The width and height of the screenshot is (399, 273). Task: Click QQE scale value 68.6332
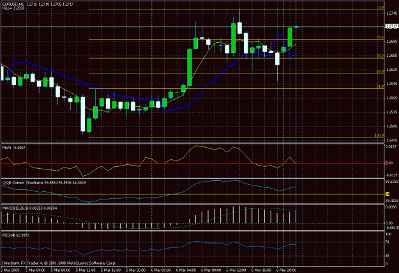(391, 182)
